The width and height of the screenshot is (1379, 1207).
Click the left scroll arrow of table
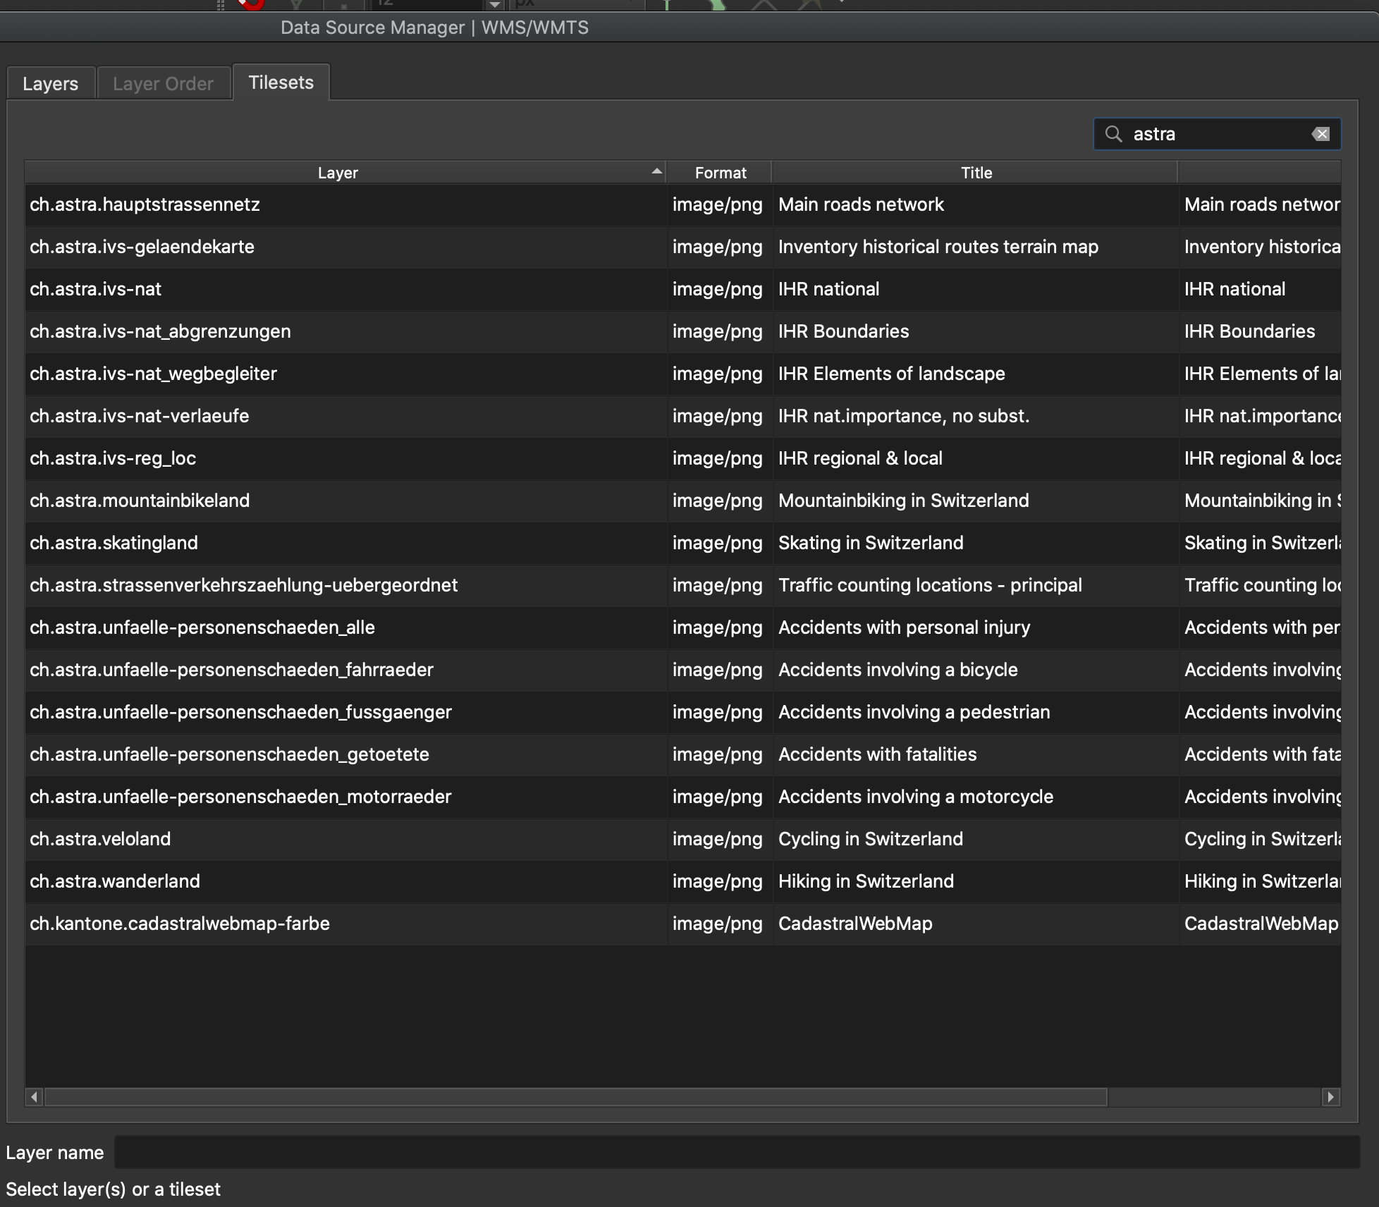pos(34,1097)
